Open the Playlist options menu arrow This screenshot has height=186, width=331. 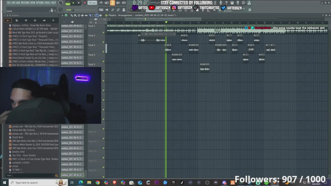(x=62, y=15)
